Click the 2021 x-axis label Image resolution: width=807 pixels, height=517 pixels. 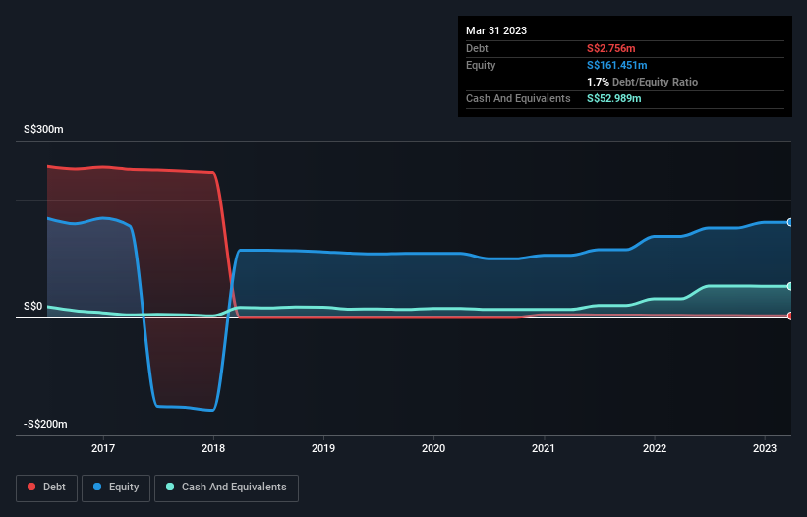(x=544, y=448)
